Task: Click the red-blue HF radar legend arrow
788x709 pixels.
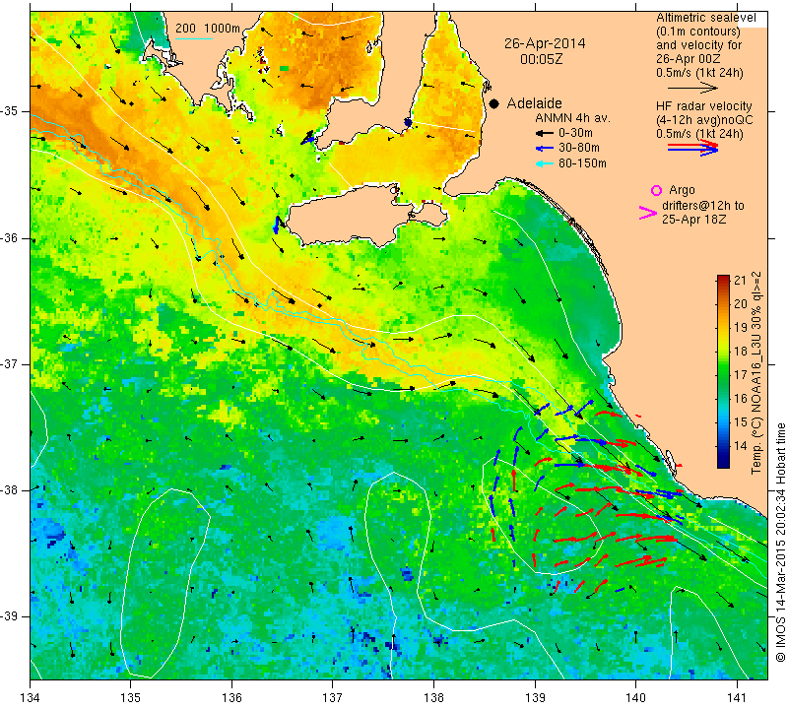Action: 692,148
